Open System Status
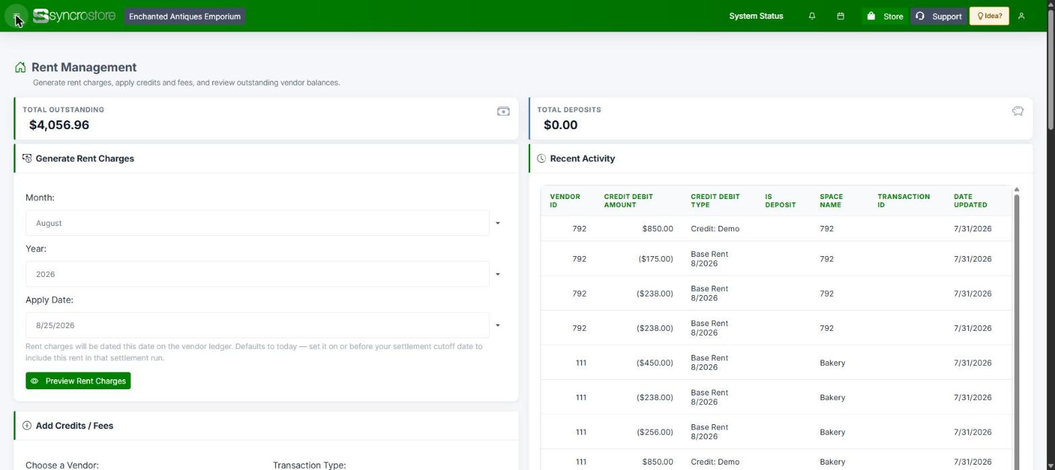Screen dimensions: 1055x470 (x=756, y=16)
